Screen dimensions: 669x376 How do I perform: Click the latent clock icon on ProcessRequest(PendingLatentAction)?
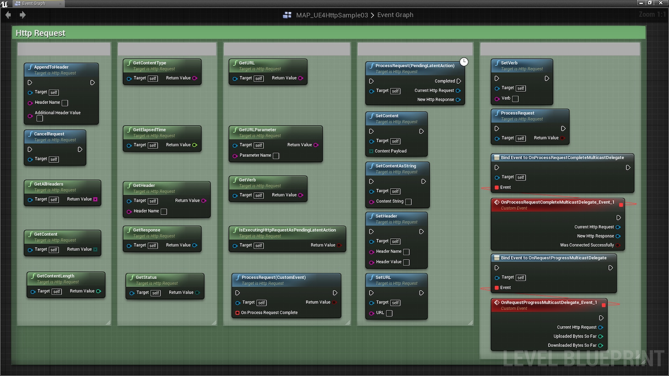(464, 62)
